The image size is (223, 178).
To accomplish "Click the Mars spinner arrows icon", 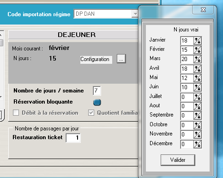I will click(x=198, y=59).
